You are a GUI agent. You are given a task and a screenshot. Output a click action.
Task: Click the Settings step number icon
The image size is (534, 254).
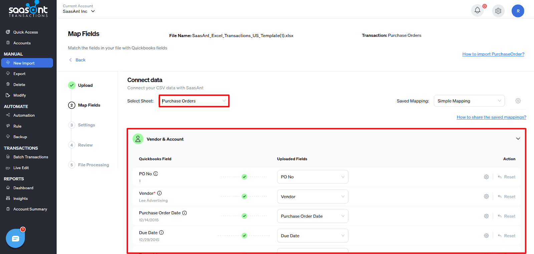pyautogui.click(x=71, y=125)
